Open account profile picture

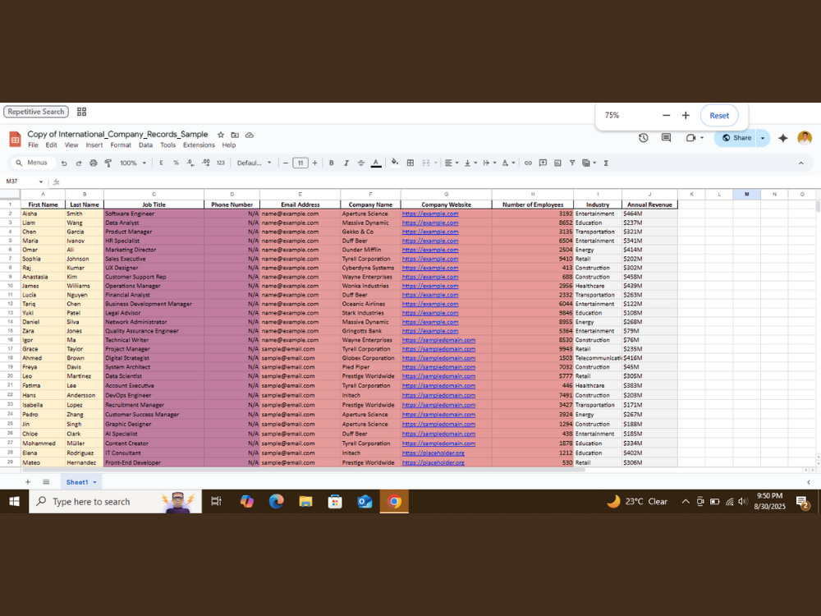click(x=805, y=138)
